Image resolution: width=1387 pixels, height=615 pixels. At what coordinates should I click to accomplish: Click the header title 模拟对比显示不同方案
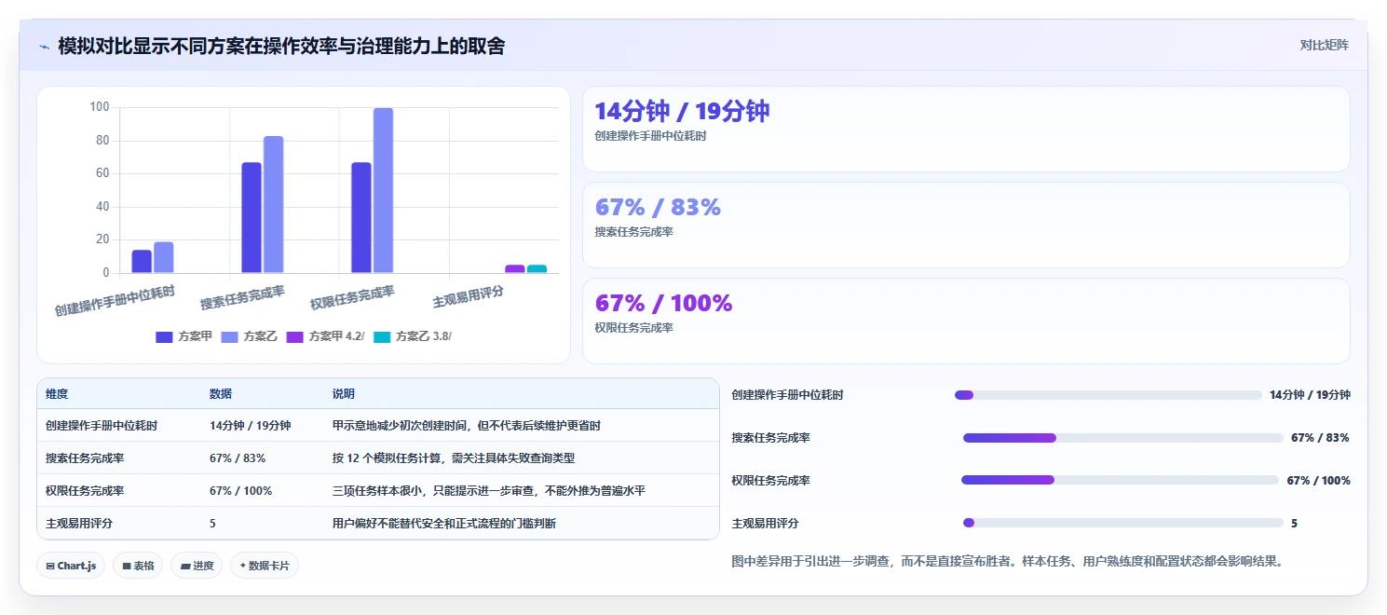coord(281,46)
